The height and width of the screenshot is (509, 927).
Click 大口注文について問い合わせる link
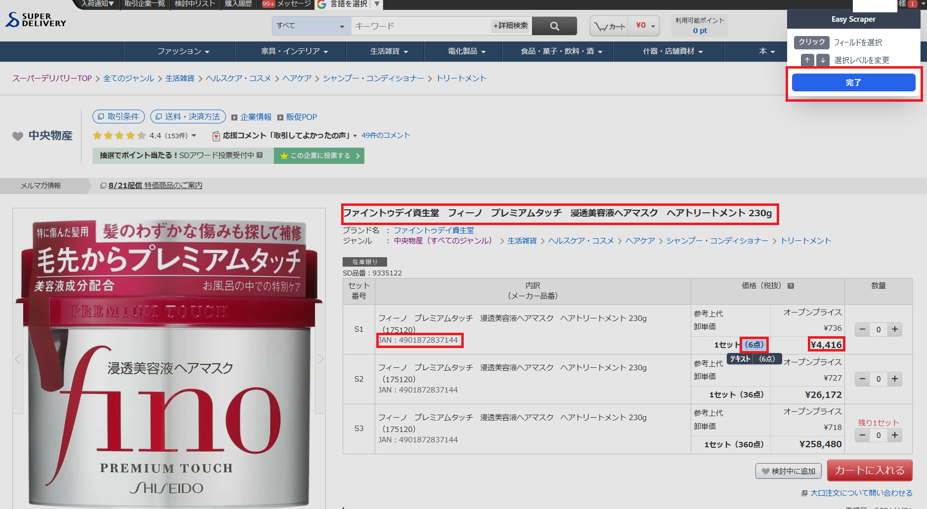point(861,493)
